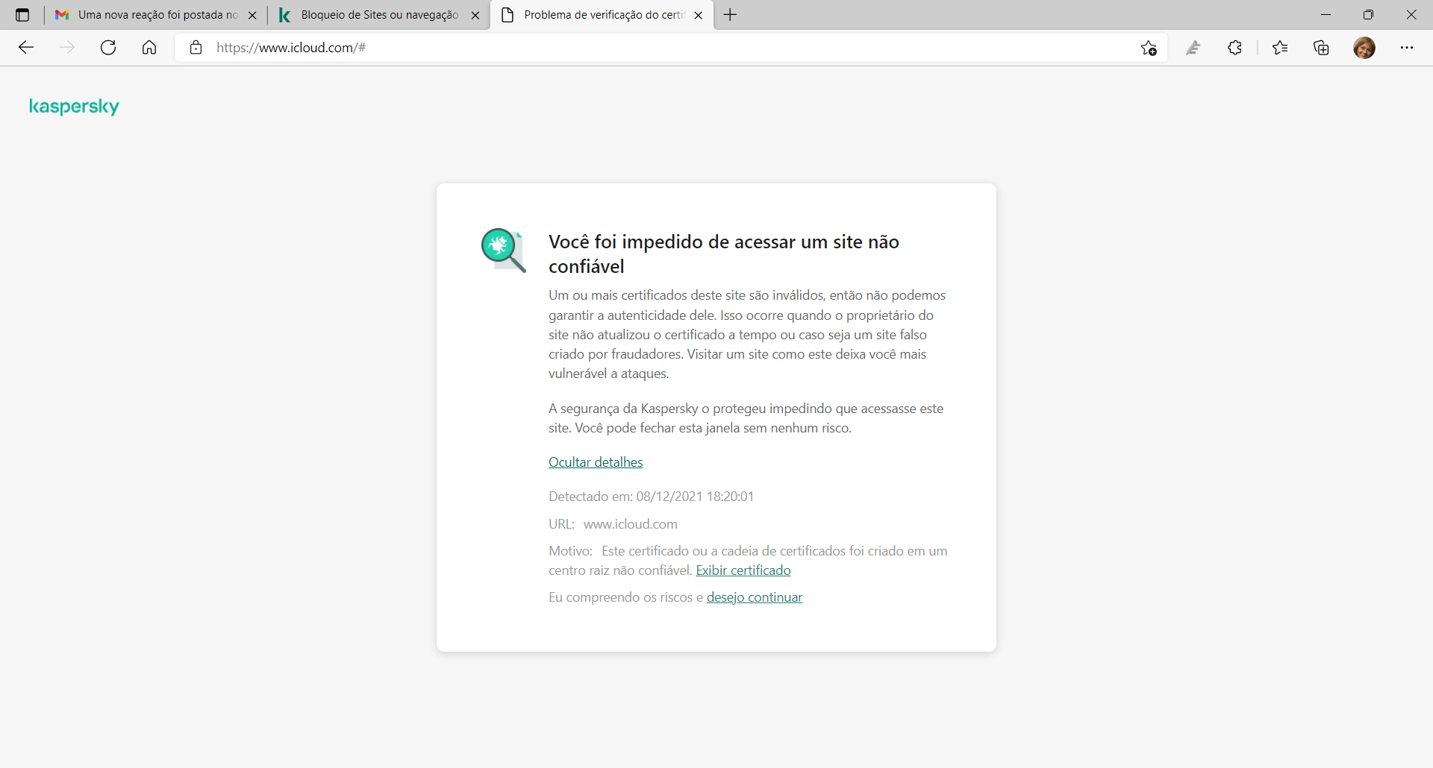Open the browser home page
Screen dimensions: 1433x768
(149, 48)
